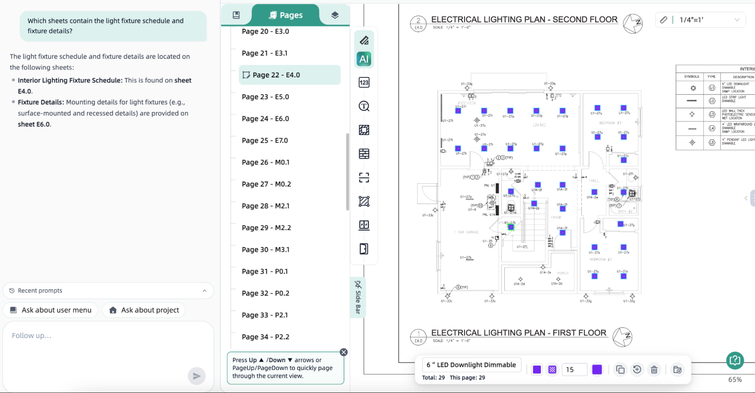Open Page 20 - E3.0
755x393 pixels.
coord(266,31)
